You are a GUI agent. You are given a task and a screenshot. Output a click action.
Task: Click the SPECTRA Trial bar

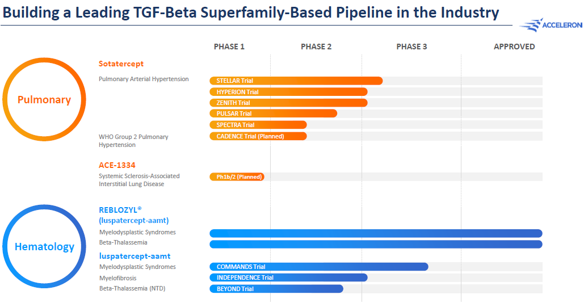click(x=258, y=125)
